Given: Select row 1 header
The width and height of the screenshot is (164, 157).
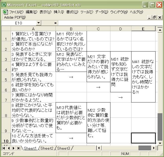Looking at the screenshot, I should pyautogui.click(x=6, y=36).
